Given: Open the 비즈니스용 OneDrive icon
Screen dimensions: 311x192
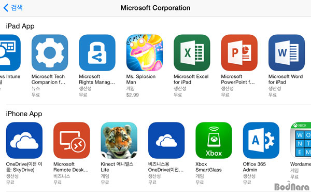Looking at the screenshot, I should click(166, 141).
